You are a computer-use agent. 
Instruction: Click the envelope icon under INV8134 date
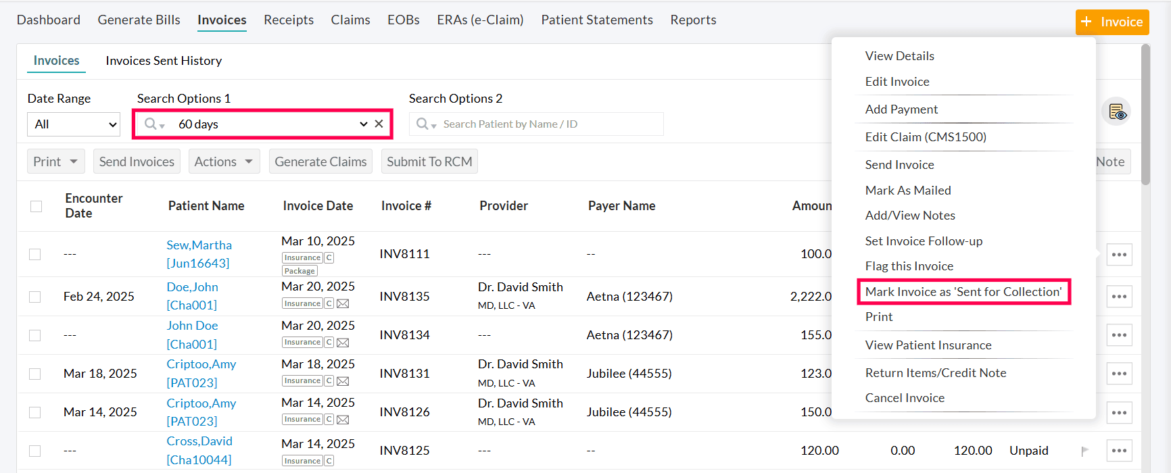point(343,343)
